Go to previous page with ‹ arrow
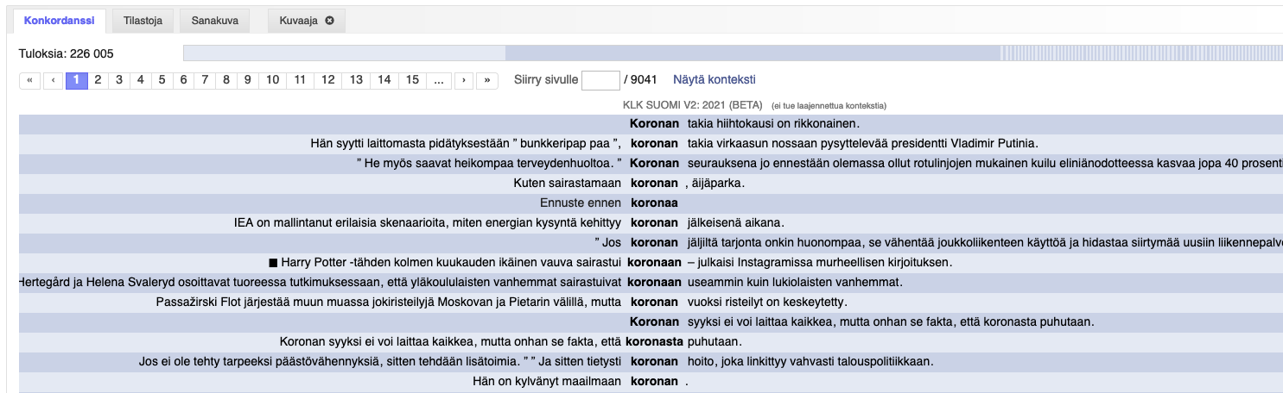Image resolution: width=1283 pixels, height=393 pixels. (x=54, y=80)
